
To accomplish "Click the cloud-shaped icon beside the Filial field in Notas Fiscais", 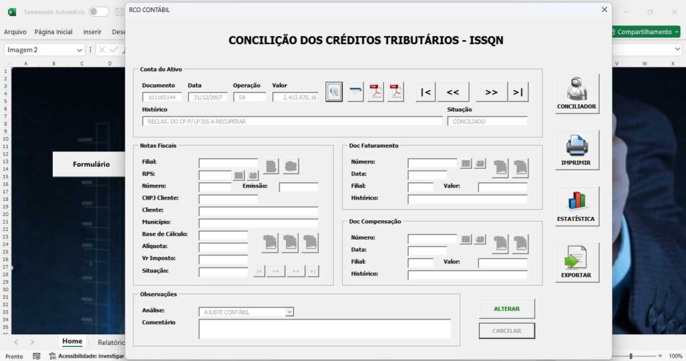I will click(x=291, y=166).
